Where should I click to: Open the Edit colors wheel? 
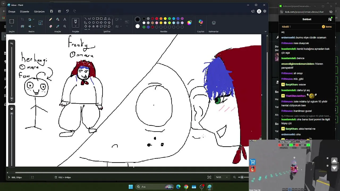point(189,23)
